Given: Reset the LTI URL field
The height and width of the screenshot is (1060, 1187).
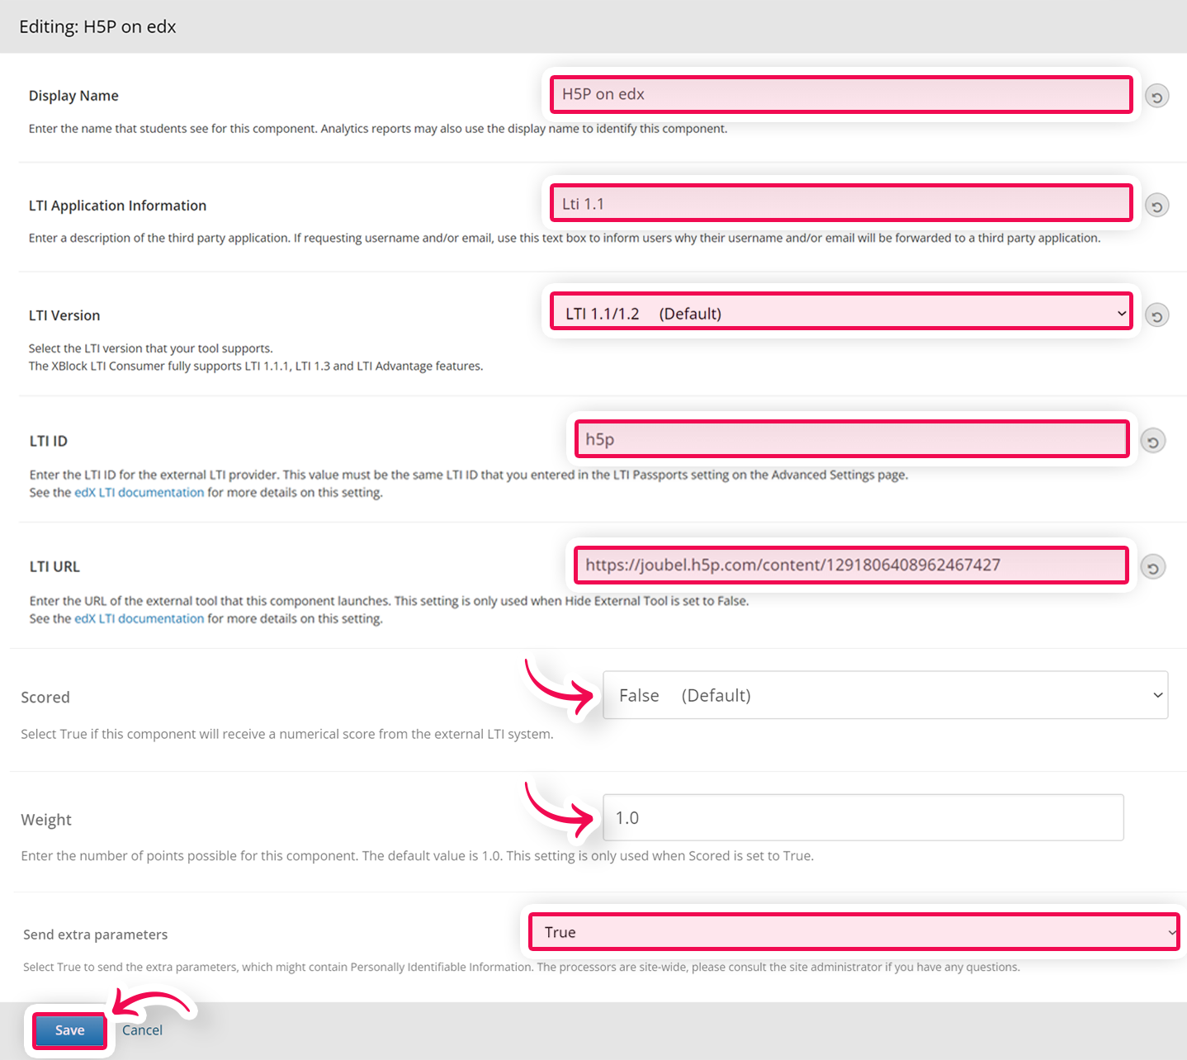Looking at the screenshot, I should (x=1152, y=567).
